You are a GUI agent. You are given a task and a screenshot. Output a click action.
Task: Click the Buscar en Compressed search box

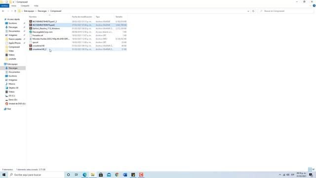pyautogui.click(x=286, y=11)
